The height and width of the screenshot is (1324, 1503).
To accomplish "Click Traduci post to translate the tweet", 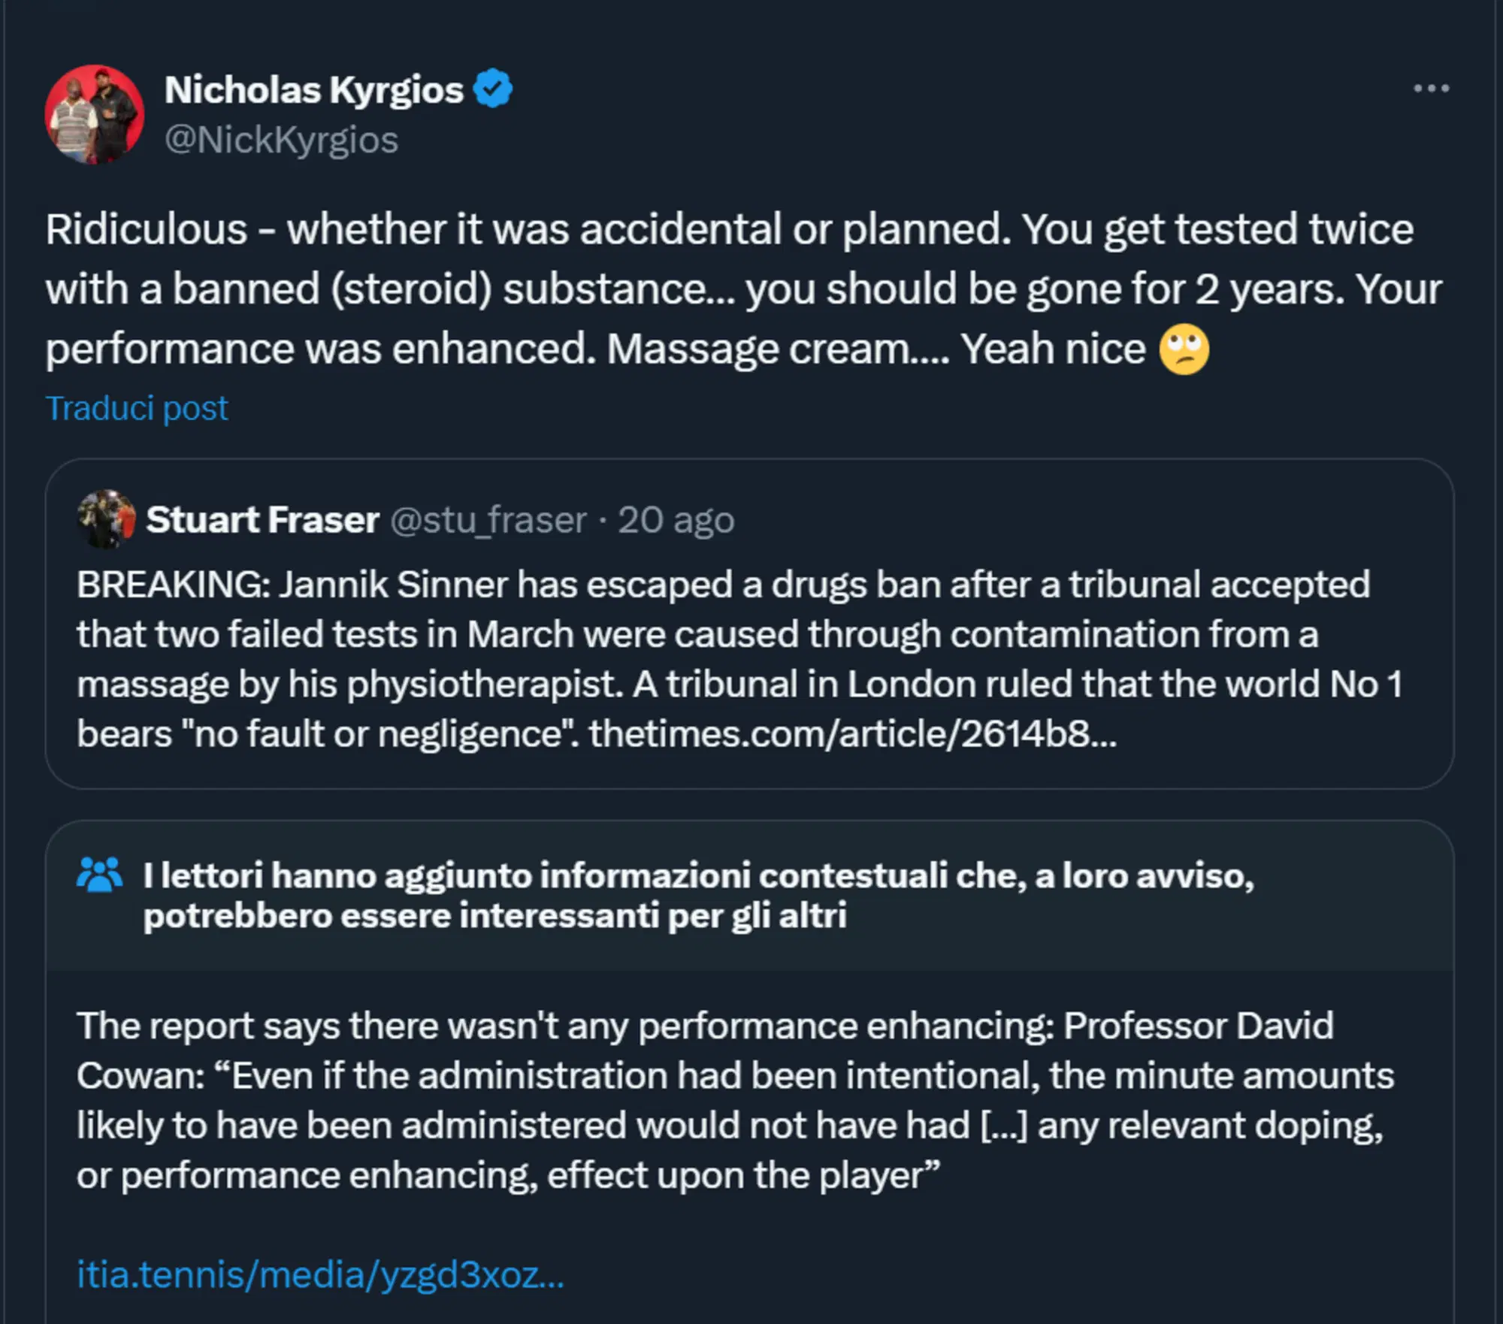I will [138, 407].
